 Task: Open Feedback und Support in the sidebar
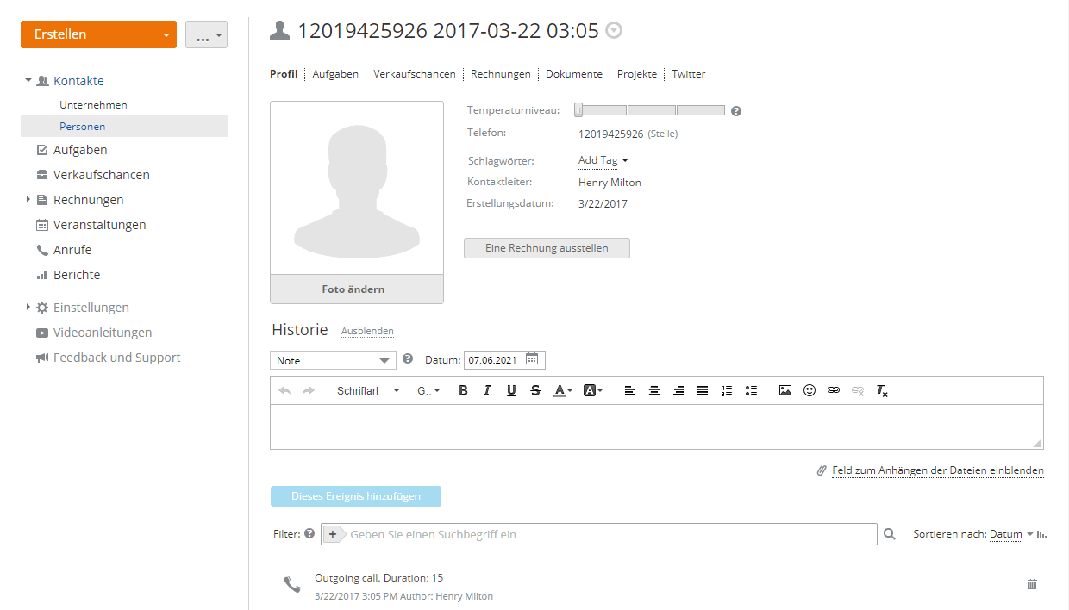click(117, 358)
